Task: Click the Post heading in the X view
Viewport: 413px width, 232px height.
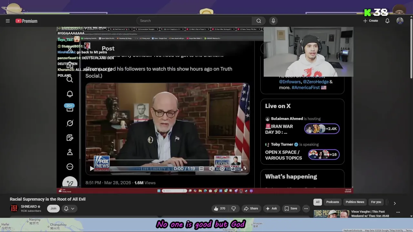Action: click(x=108, y=48)
